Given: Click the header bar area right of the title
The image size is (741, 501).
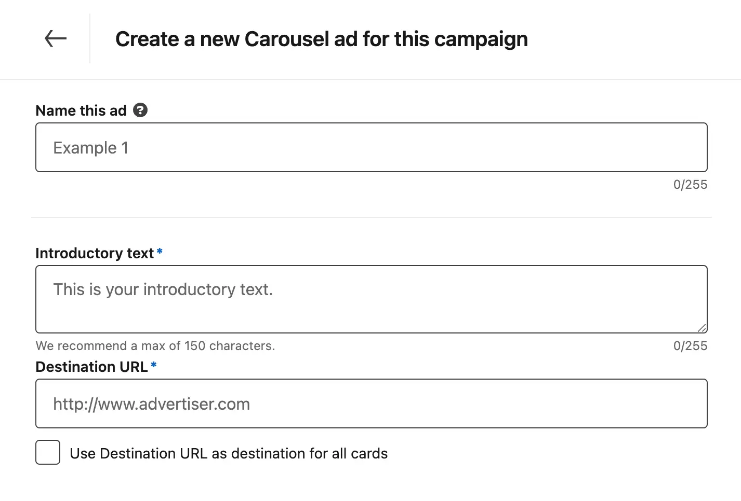Looking at the screenshot, I should tap(634, 39).
